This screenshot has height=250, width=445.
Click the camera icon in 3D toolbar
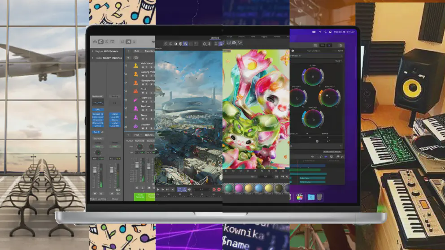coord(234,43)
